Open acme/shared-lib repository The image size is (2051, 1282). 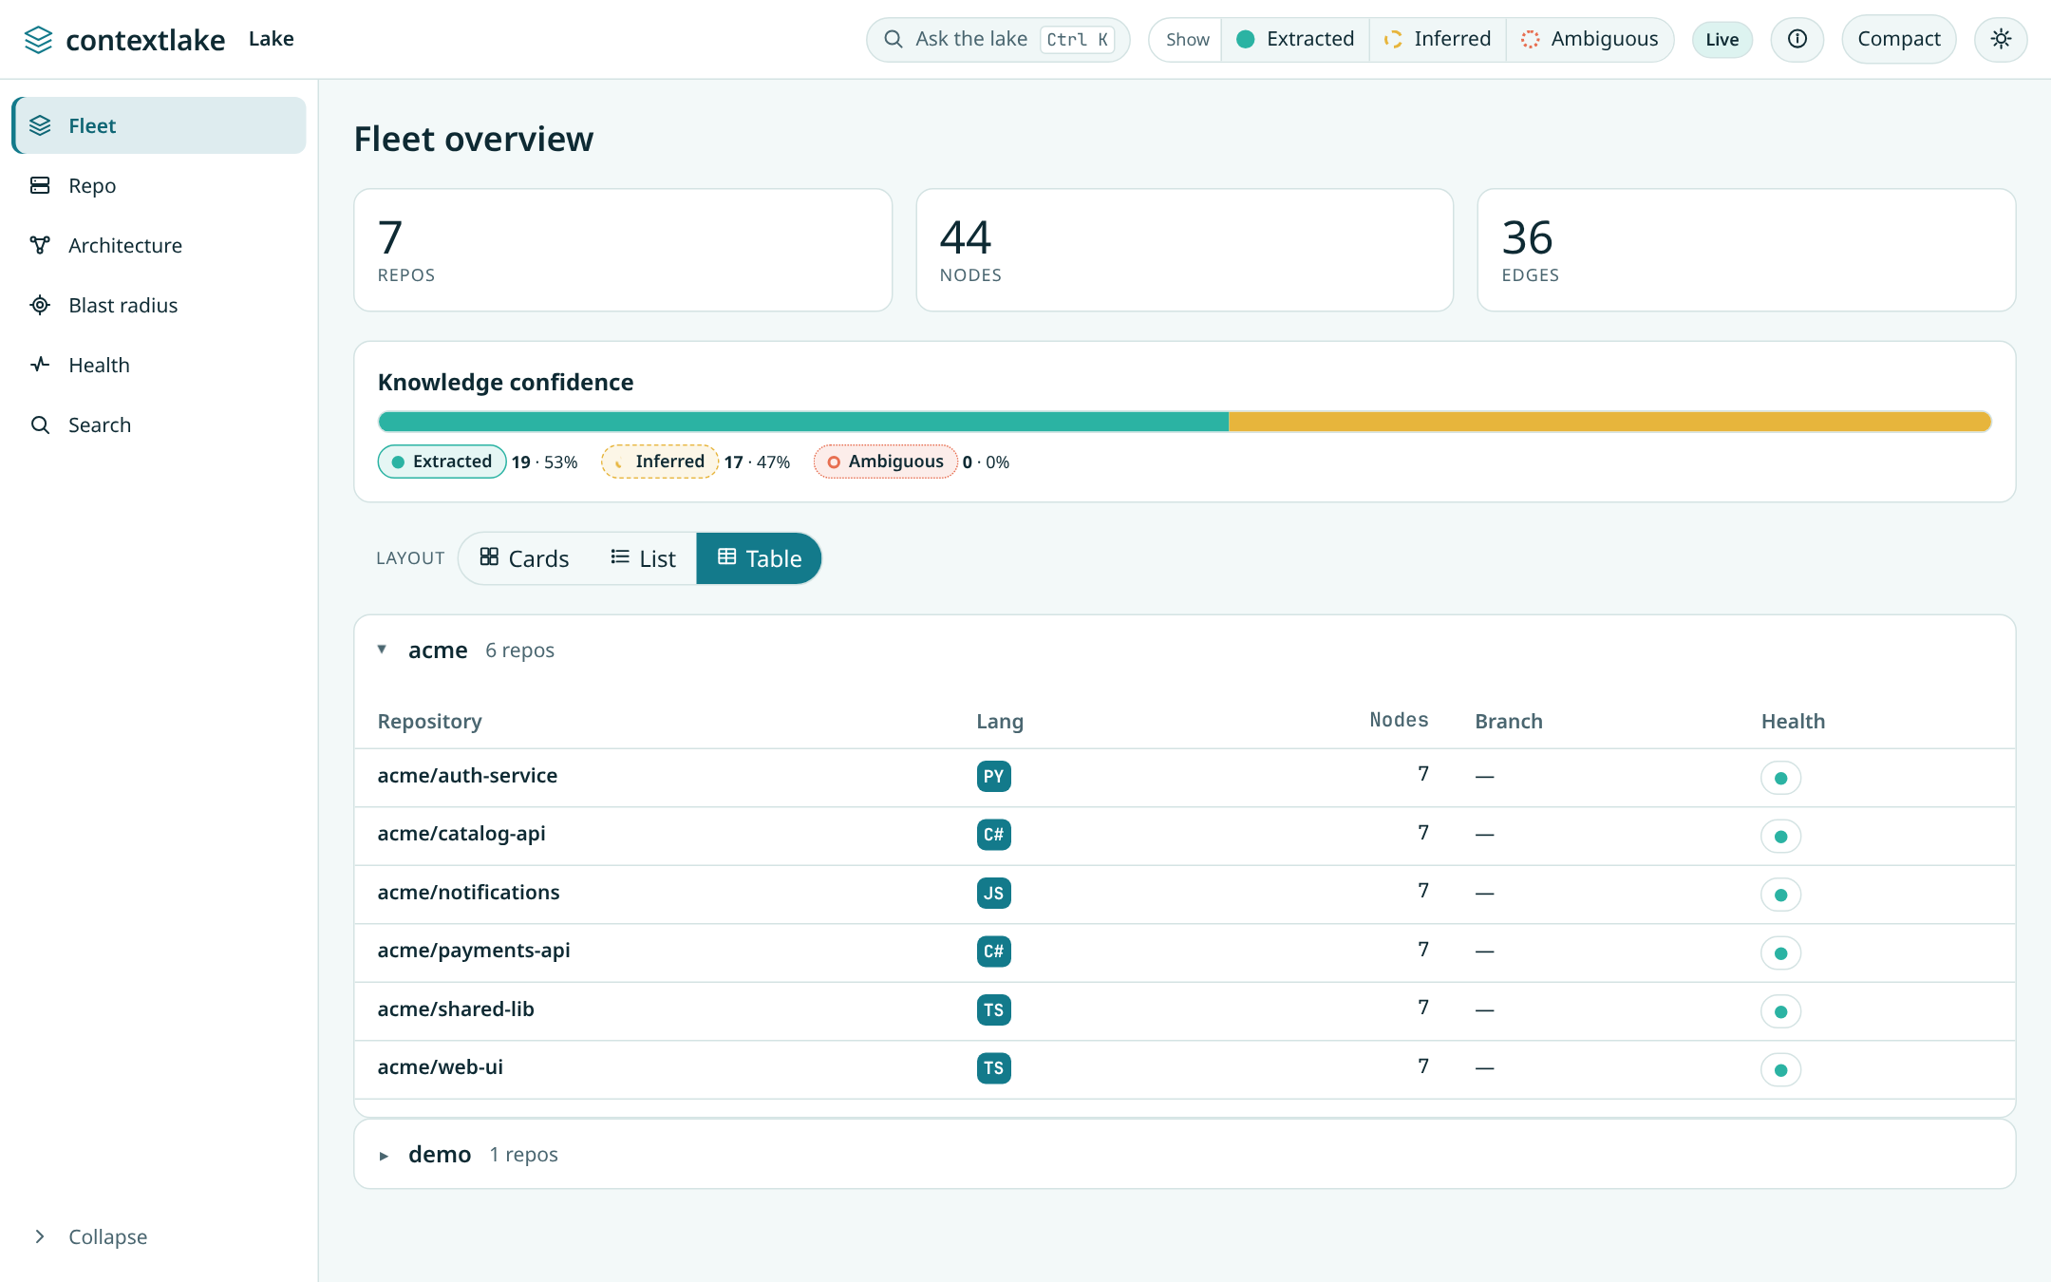(x=456, y=1009)
